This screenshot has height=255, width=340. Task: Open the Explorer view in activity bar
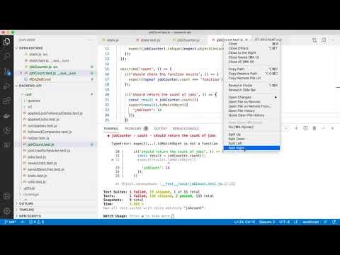point(6,42)
